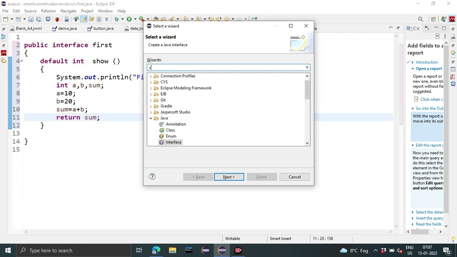Click the Next button
Screen dimensions: 457x257
(x=229, y=177)
